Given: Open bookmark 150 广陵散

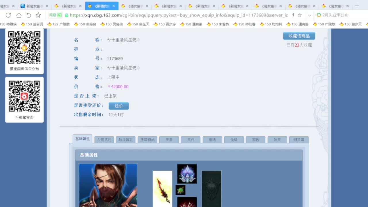Looking at the screenshot, I should (324, 24).
